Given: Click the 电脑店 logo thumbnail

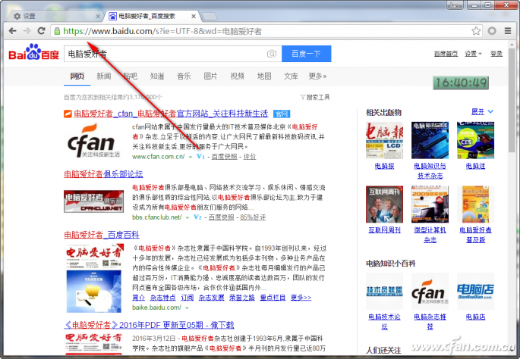Looking at the screenshot, I should click(475, 291).
